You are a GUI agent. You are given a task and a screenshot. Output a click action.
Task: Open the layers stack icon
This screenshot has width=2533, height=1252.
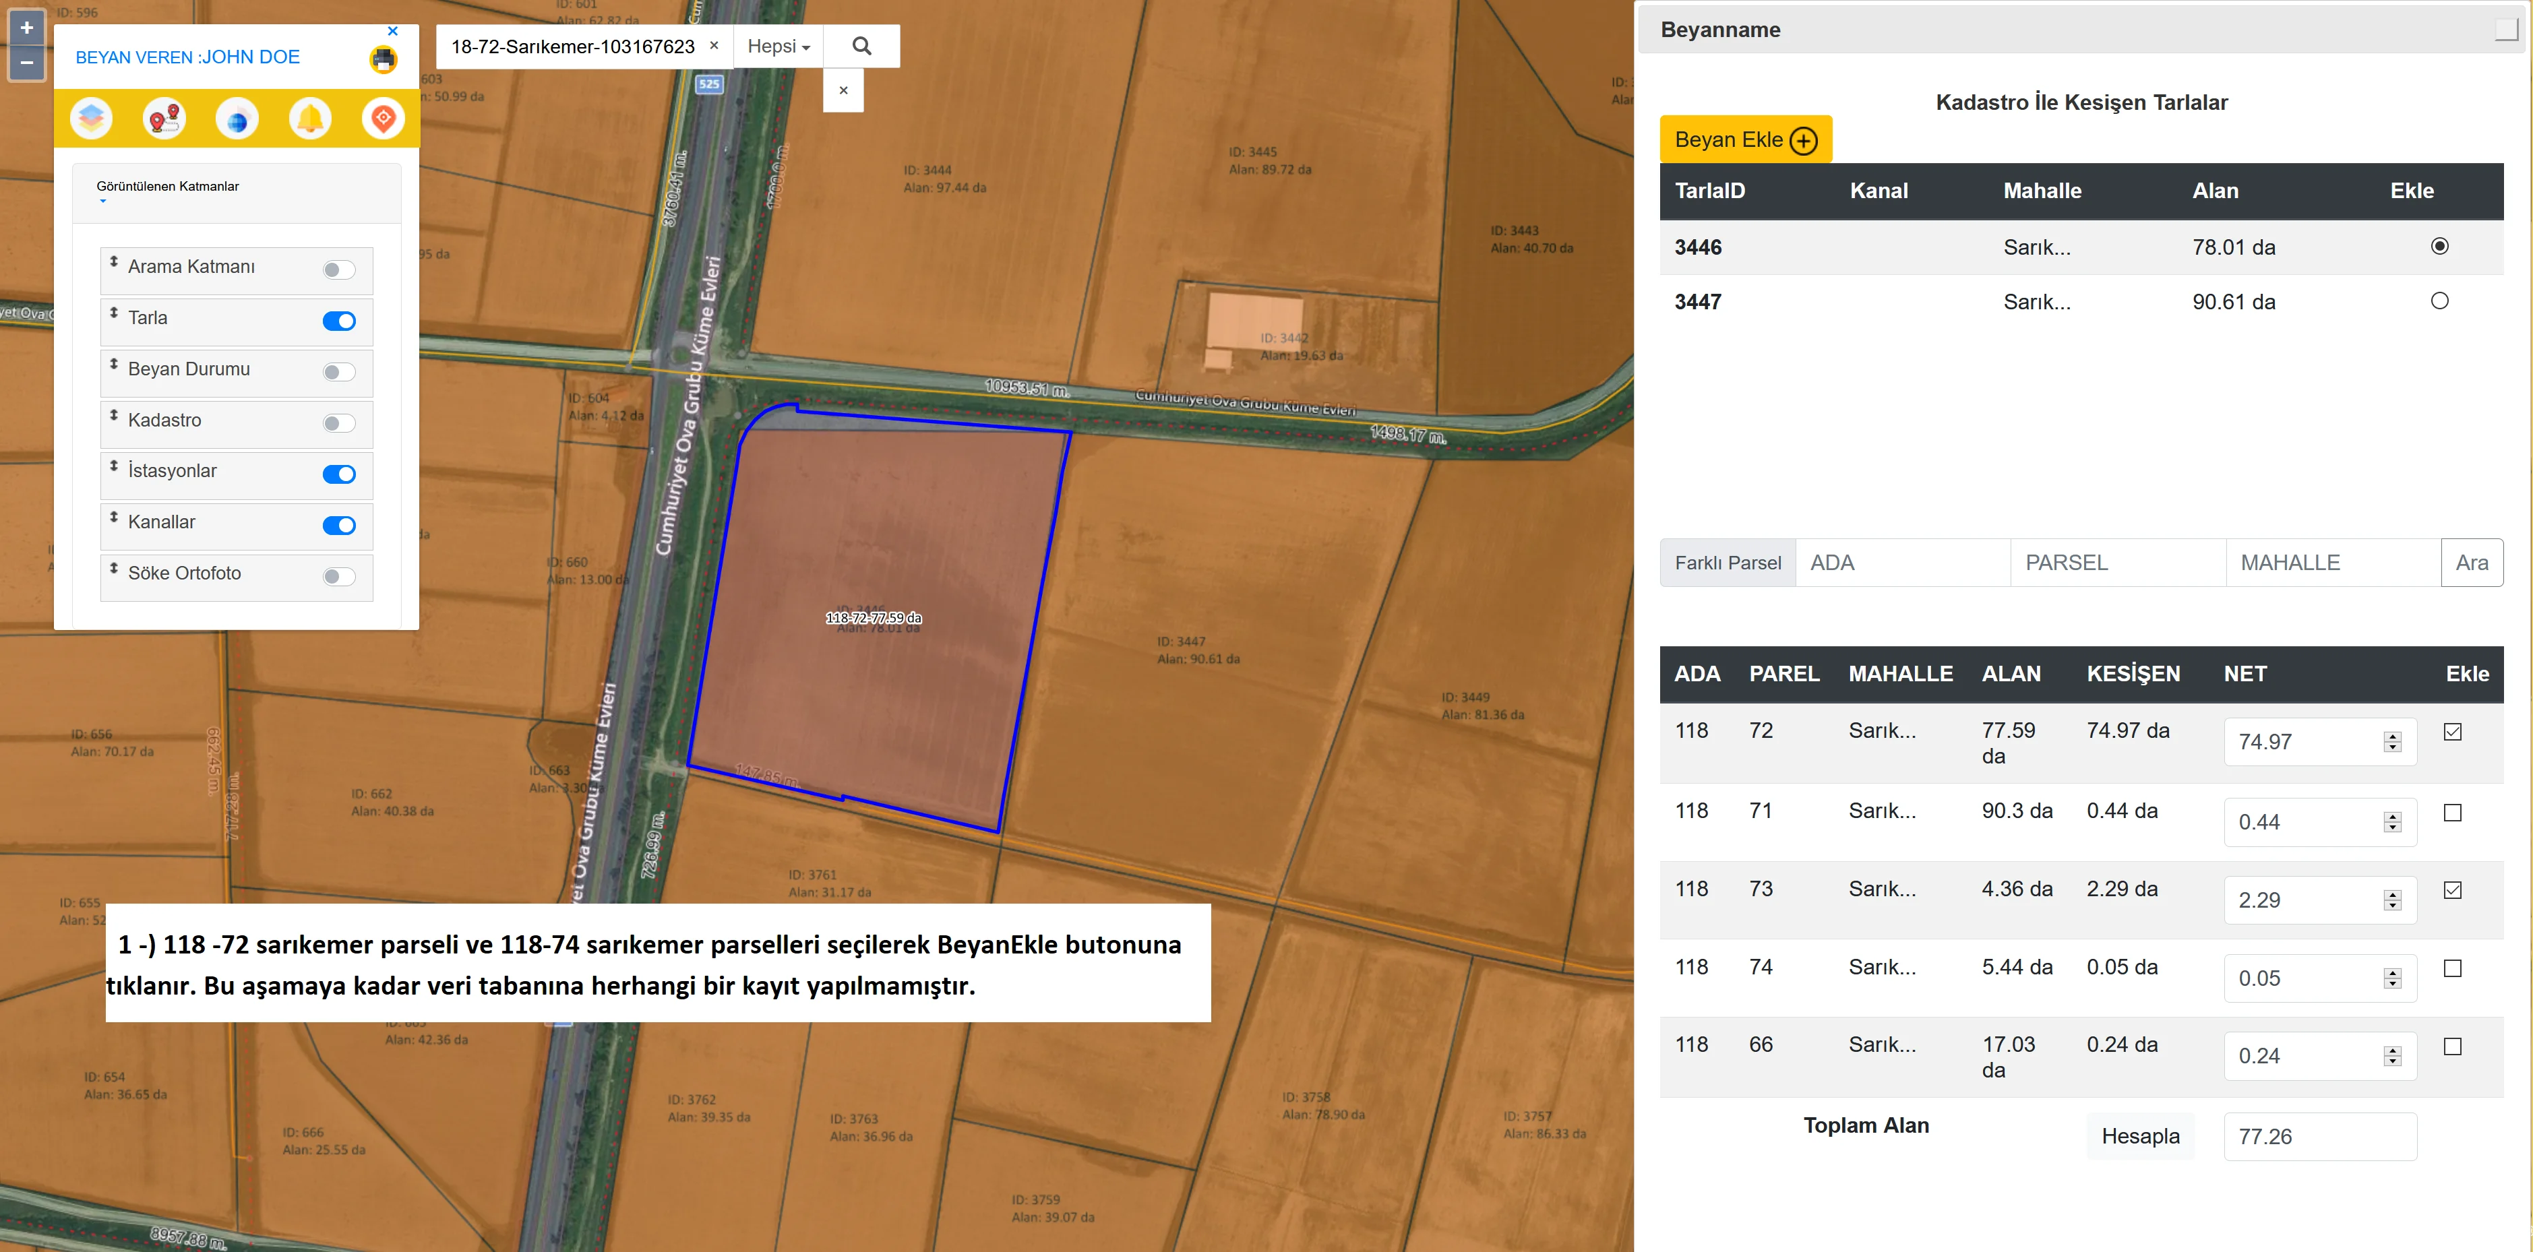[92, 119]
